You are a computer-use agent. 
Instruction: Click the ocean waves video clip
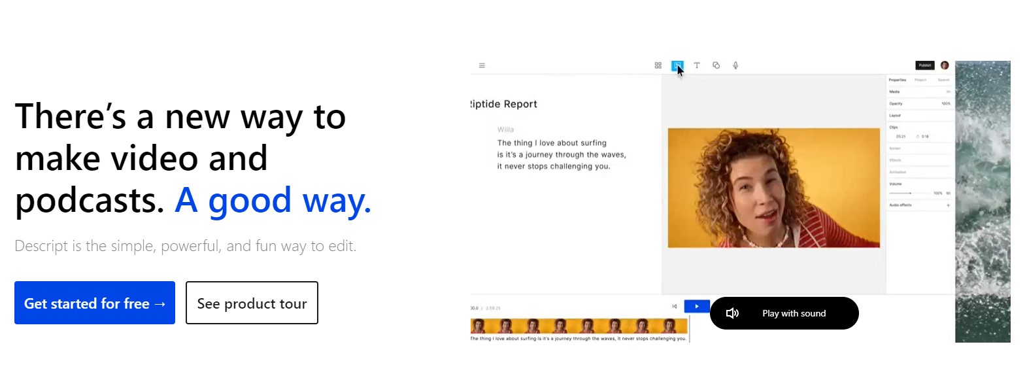pyautogui.click(x=983, y=201)
